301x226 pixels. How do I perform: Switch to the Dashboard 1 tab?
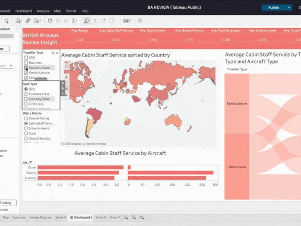tap(81, 217)
